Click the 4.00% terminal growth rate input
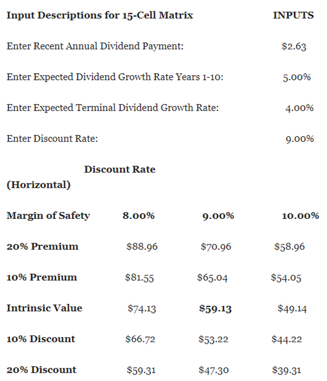This screenshot has height=381, width=327. [299, 108]
